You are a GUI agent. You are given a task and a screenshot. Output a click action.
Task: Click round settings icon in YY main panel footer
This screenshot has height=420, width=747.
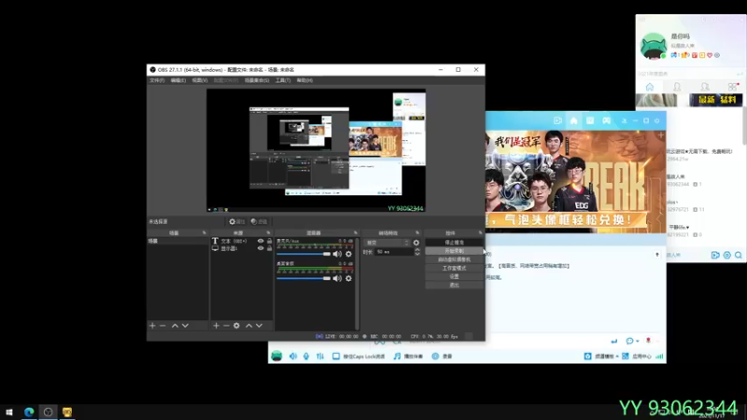coord(726,255)
